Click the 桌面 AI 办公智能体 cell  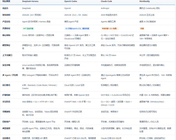tap(147, 22)
